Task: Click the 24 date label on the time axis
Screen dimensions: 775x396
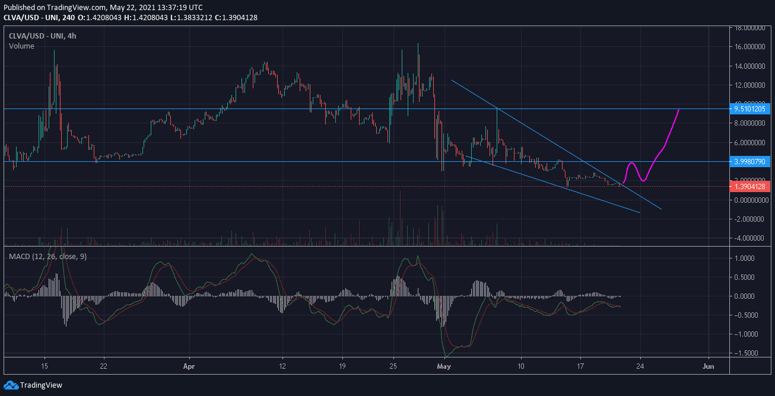Action: click(x=641, y=366)
